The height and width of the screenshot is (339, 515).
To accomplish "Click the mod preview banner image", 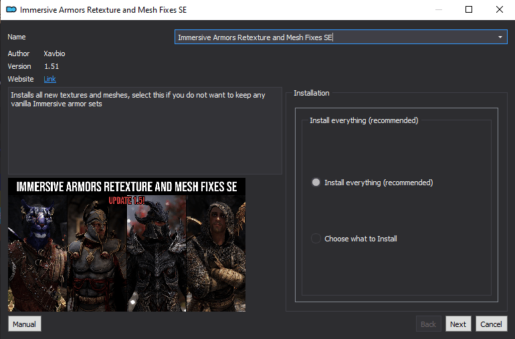I will [127, 245].
